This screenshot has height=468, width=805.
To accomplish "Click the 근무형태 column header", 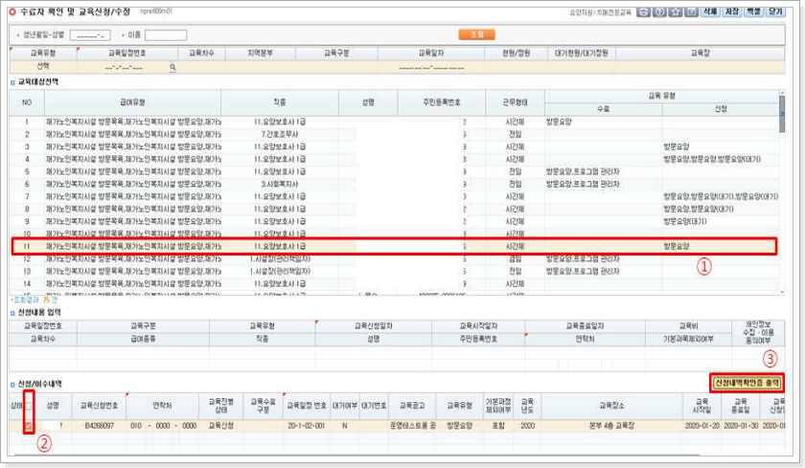I will tap(515, 102).
